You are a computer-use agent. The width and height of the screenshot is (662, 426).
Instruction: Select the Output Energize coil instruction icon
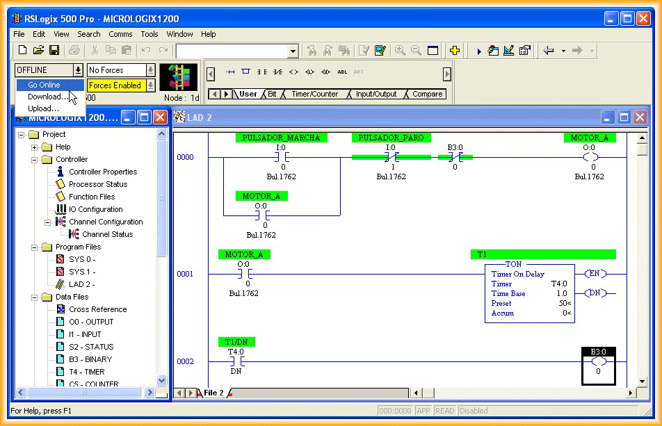pyautogui.click(x=293, y=72)
